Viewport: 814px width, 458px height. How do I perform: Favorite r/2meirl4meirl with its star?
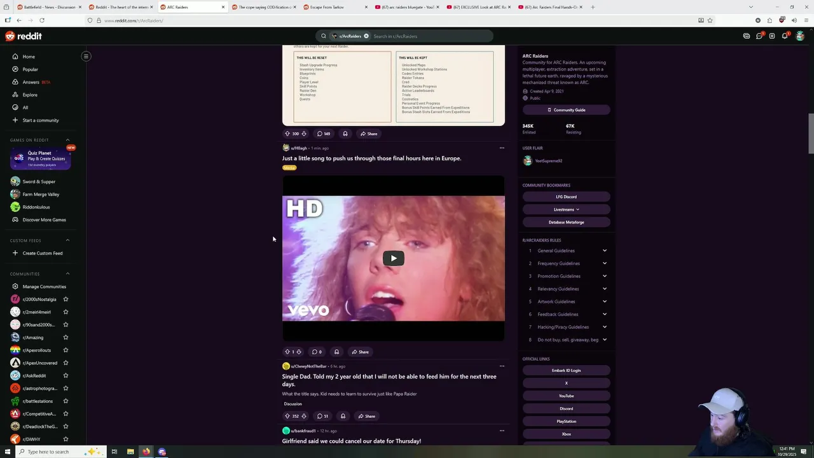[66, 312]
